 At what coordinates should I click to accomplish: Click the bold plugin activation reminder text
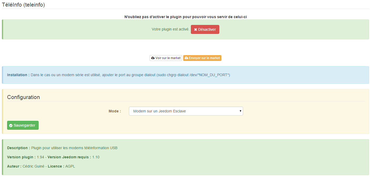tap(185, 17)
